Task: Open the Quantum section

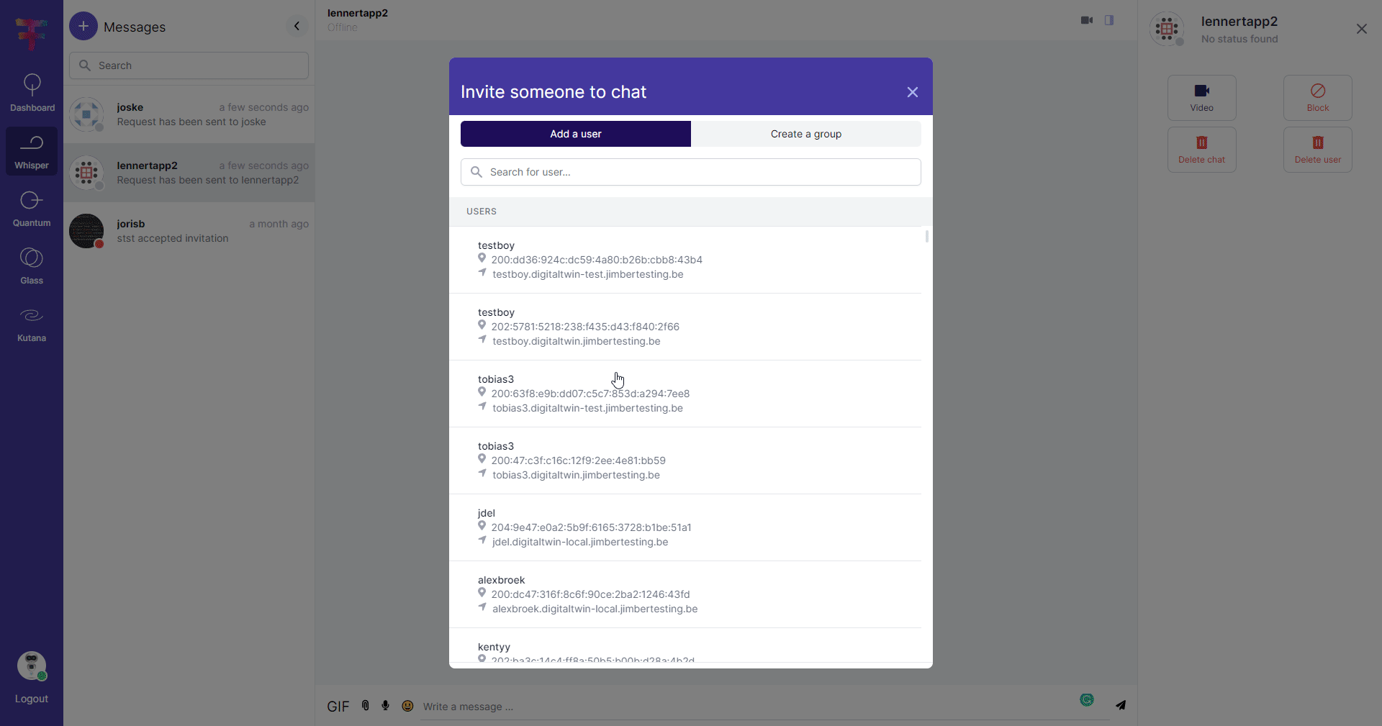Action: pyautogui.click(x=31, y=208)
